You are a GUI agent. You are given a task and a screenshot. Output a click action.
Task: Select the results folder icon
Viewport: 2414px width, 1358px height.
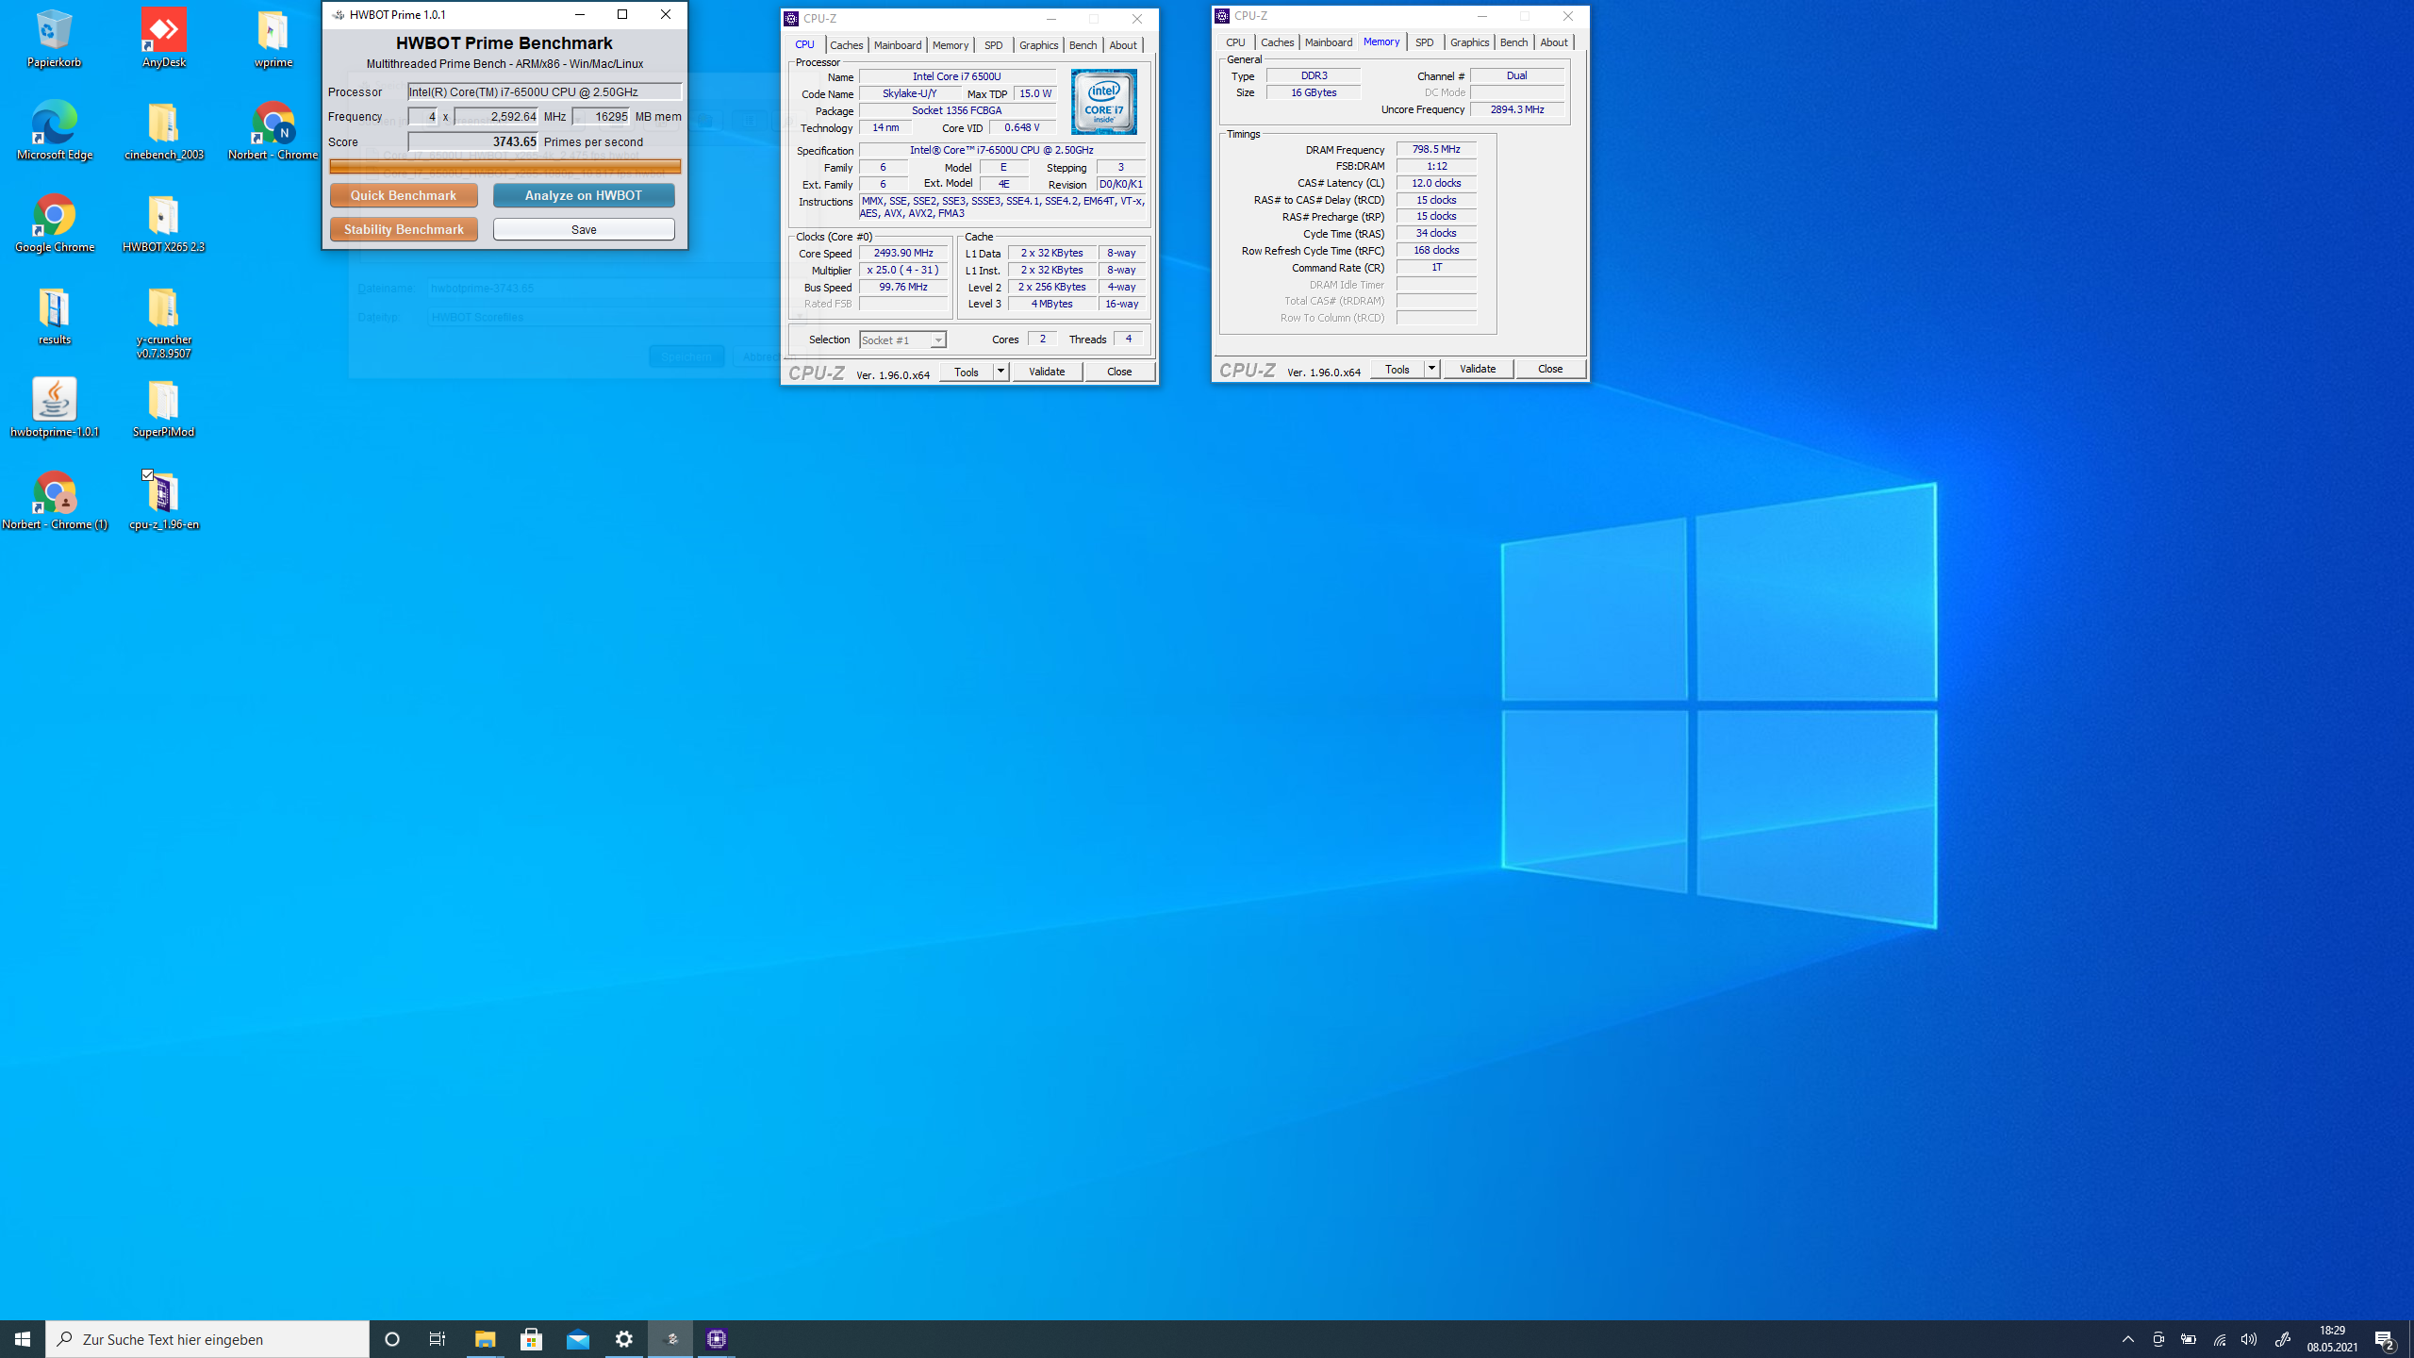[x=54, y=315]
